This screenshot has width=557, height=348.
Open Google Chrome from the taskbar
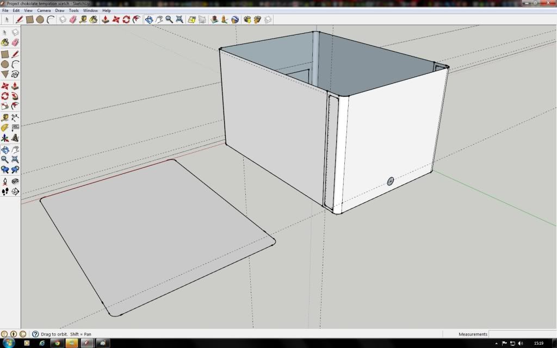pyautogui.click(x=57, y=343)
